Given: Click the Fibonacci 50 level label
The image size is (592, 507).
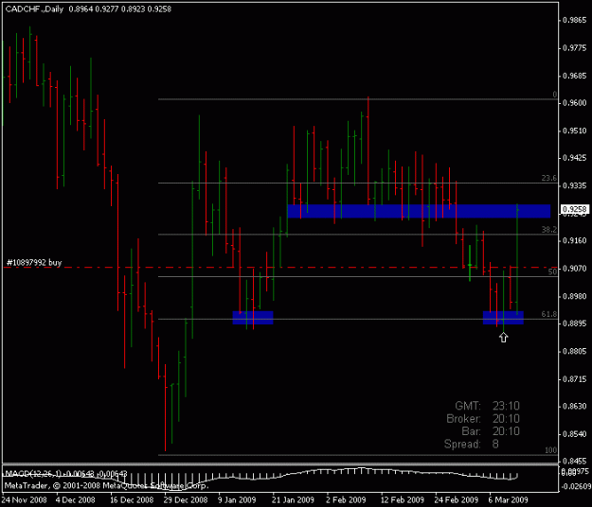Looking at the screenshot, I should click(552, 271).
